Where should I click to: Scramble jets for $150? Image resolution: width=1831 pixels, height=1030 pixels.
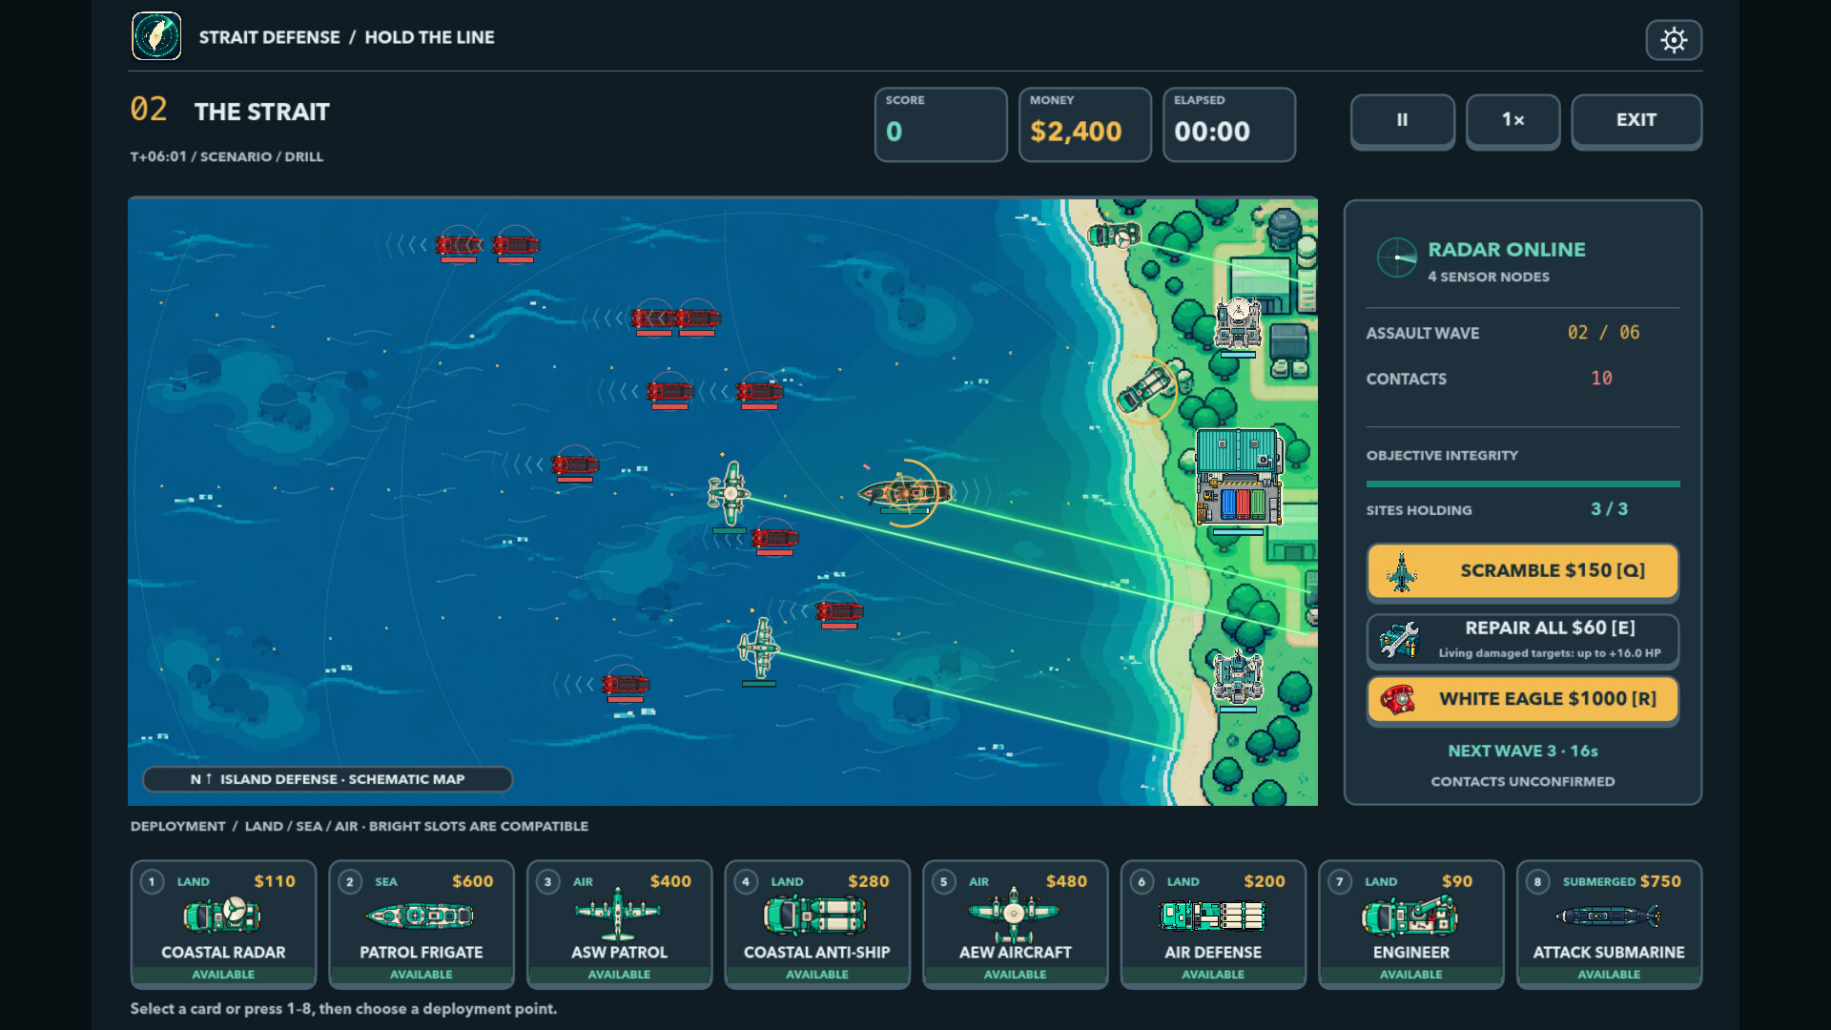point(1523,571)
